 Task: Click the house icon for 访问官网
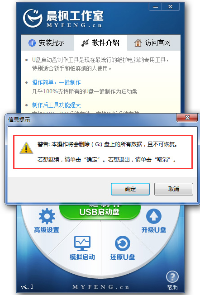tap(138, 43)
